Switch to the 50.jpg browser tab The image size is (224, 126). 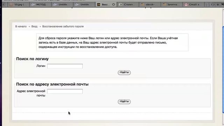[19, 5]
